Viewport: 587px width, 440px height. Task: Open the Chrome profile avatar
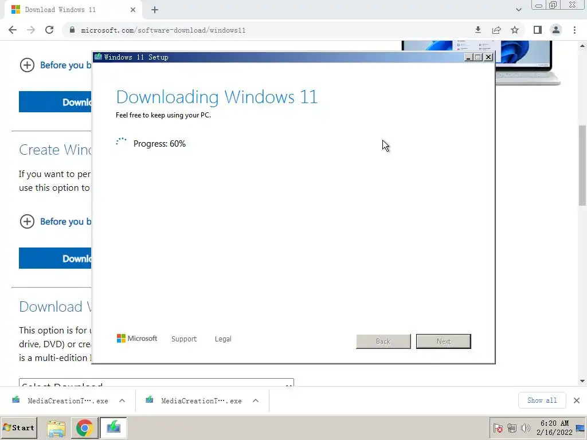[x=556, y=30]
